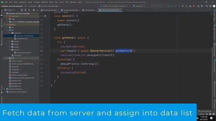Screen dimensions: 216x121
Task: Open the Navigate menu
Action: click(x=23, y=2)
